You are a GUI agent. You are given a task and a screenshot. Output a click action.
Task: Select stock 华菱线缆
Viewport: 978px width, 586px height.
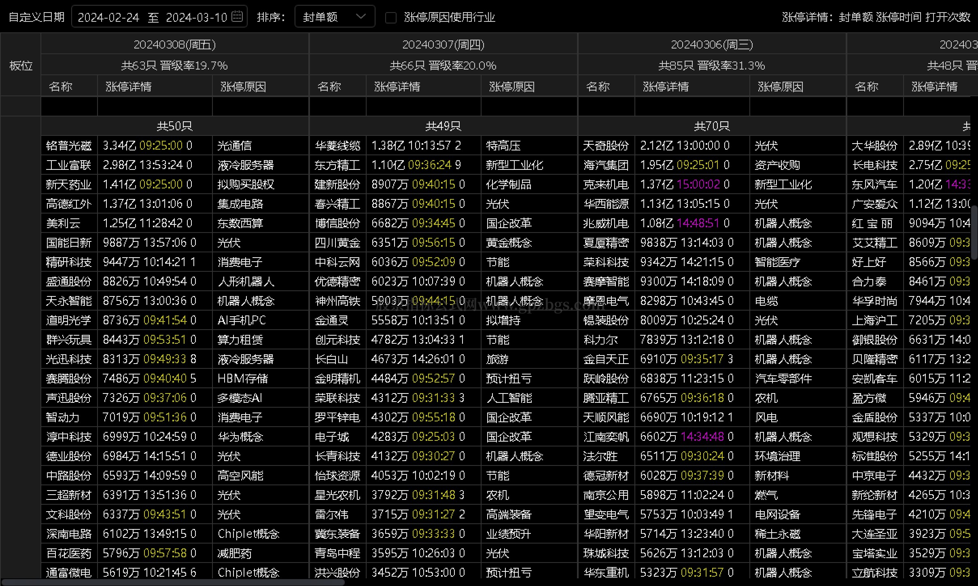click(337, 145)
